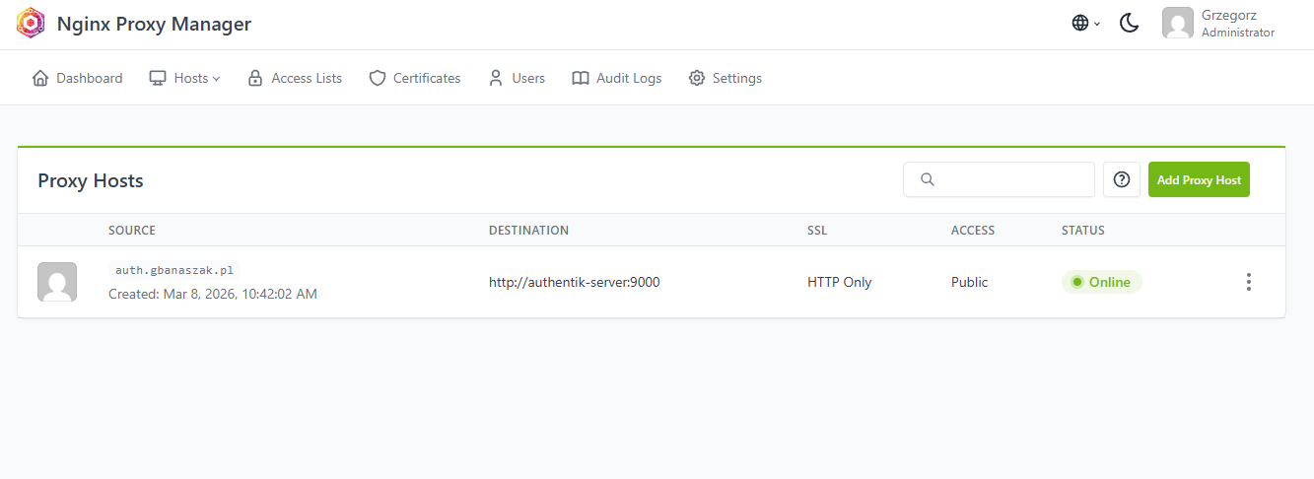The height and width of the screenshot is (479, 1314).
Task: Open the help question mark button
Action: [x=1122, y=179]
